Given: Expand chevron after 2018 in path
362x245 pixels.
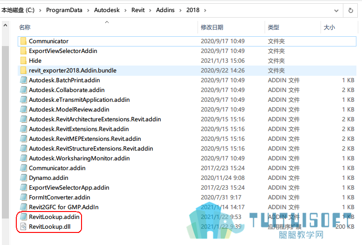Looking at the screenshot, I should (x=205, y=10).
